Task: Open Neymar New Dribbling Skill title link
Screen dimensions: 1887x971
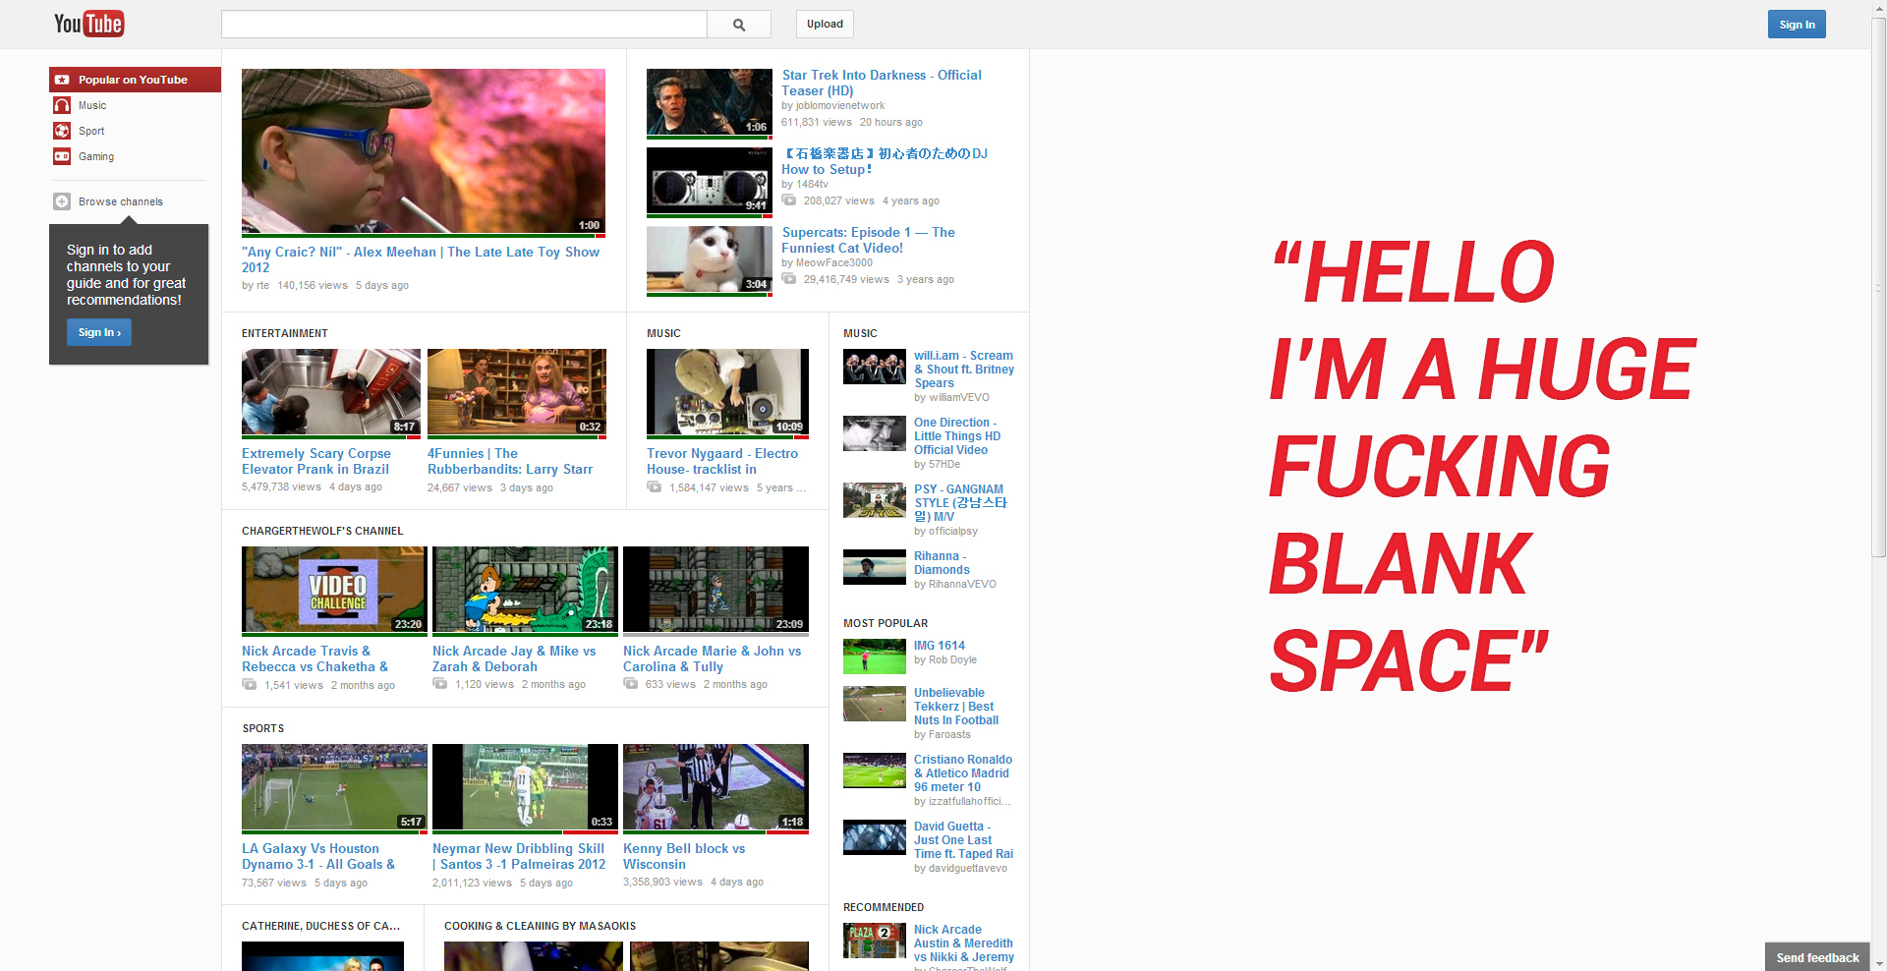Action: [519, 856]
